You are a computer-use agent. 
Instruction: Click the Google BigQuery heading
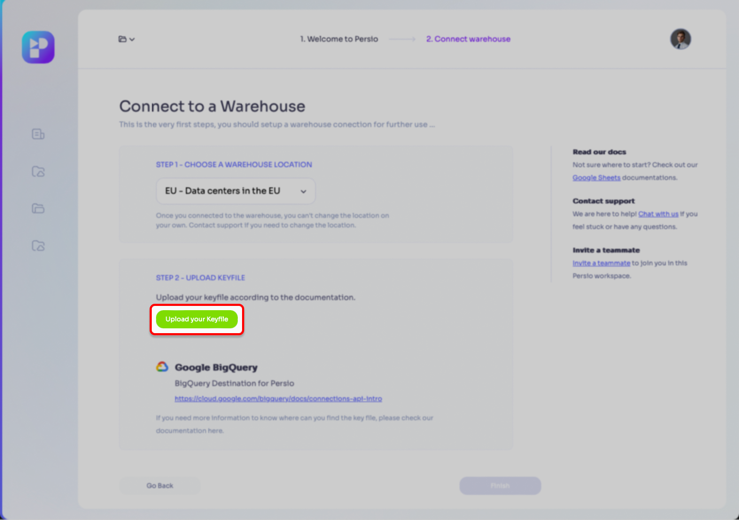pyautogui.click(x=216, y=367)
